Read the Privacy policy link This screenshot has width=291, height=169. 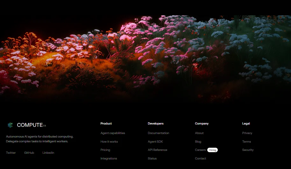(247, 133)
